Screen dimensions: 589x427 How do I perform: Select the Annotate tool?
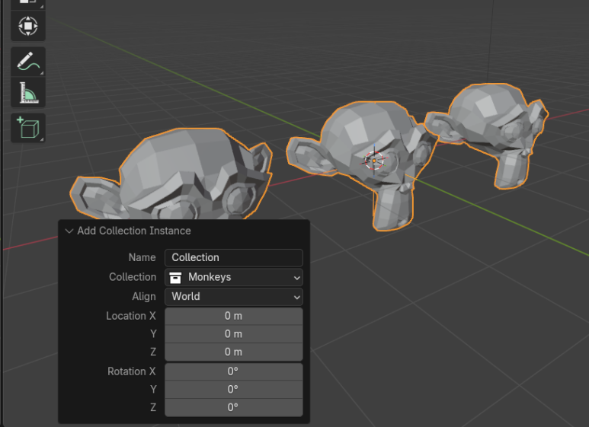click(28, 62)
